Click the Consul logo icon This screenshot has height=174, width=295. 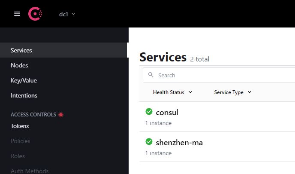[x=35, y=14]
